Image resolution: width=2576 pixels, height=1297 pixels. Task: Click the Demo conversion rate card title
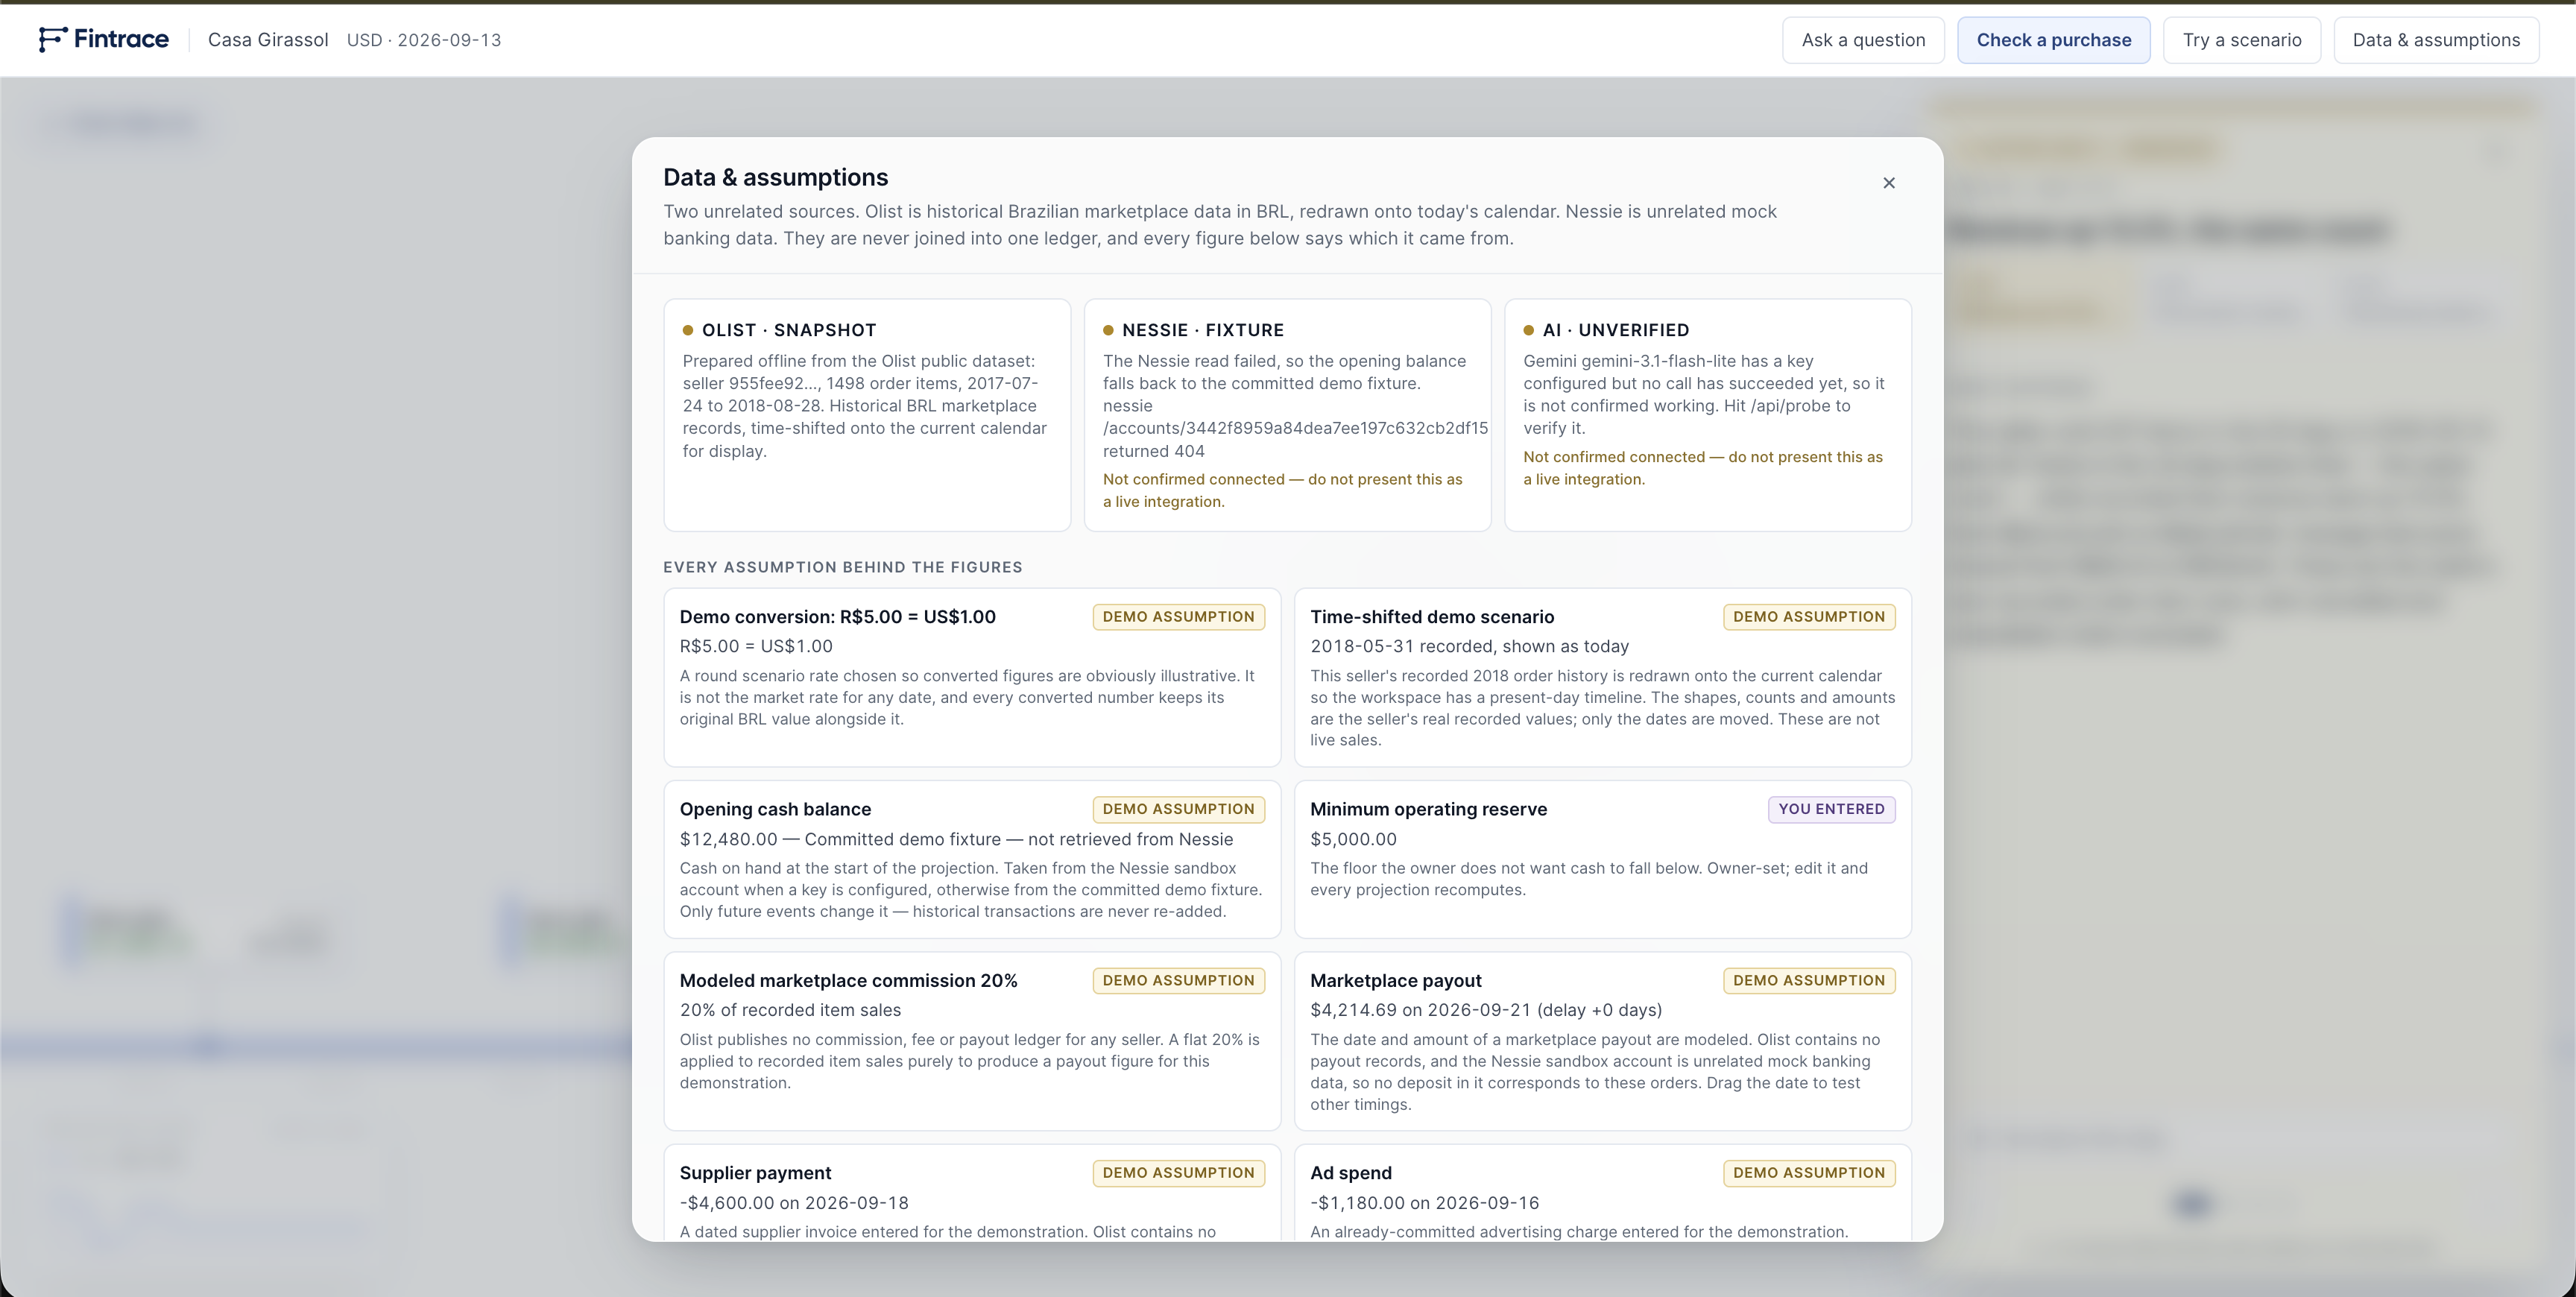tap(837, 617)
